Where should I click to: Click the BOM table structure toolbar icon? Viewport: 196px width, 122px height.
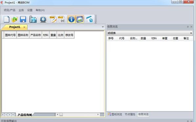click(33, 19)
